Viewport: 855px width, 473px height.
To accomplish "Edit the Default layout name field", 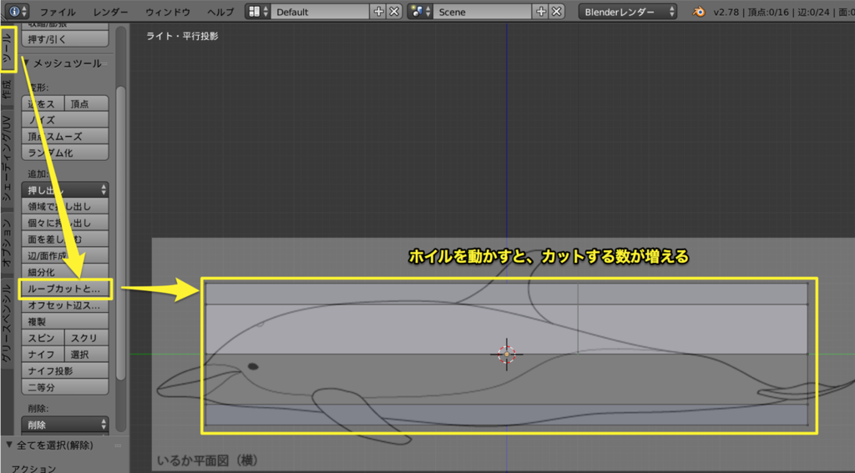I will click(x=321, y=12).
